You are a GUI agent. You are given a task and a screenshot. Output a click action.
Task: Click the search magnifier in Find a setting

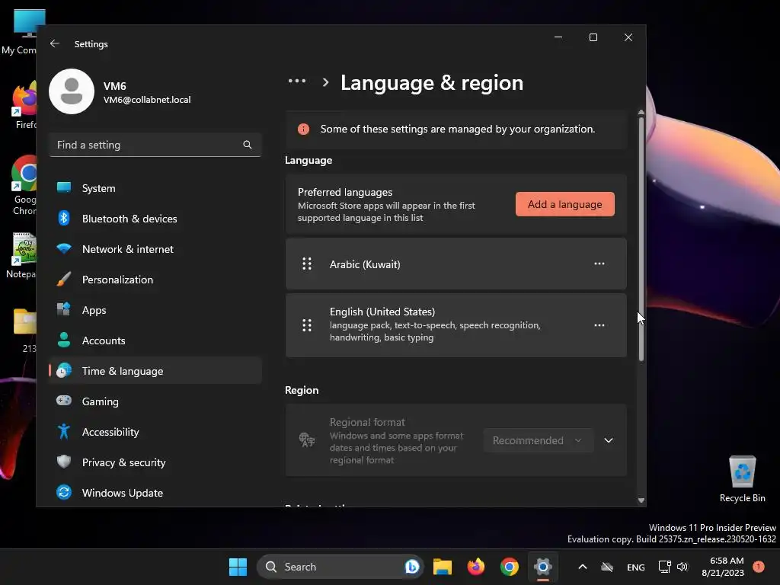[248, 145]
